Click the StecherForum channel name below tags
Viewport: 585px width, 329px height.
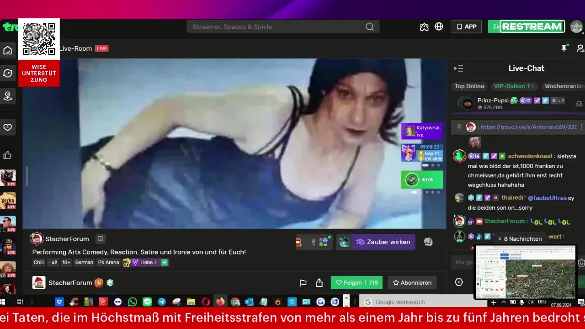pyautogui.click(x=70, y=283)
